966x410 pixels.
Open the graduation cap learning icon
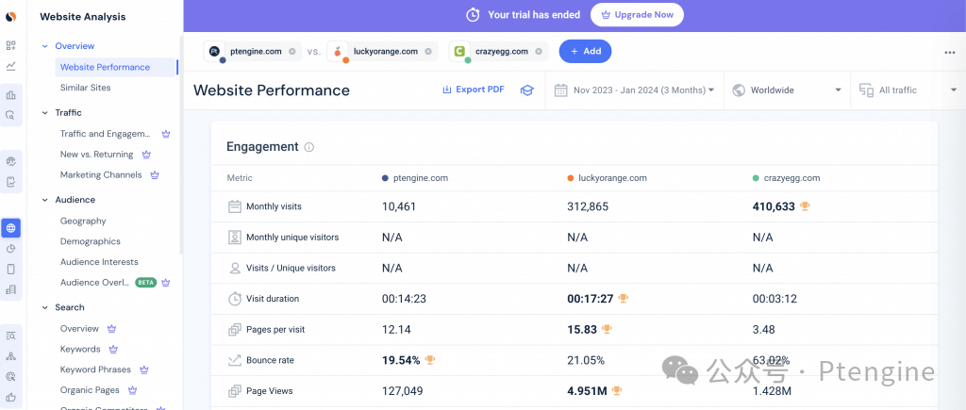[527, 90]
